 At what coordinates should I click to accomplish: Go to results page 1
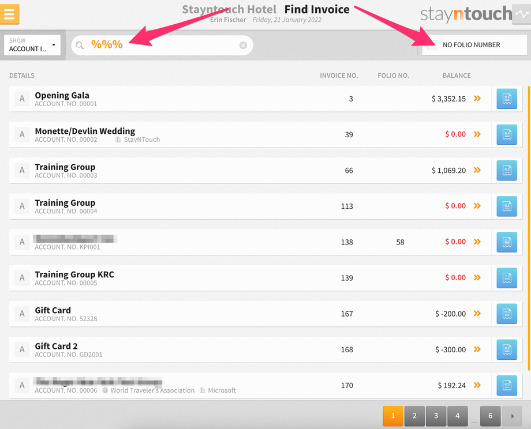pos(393,416)
